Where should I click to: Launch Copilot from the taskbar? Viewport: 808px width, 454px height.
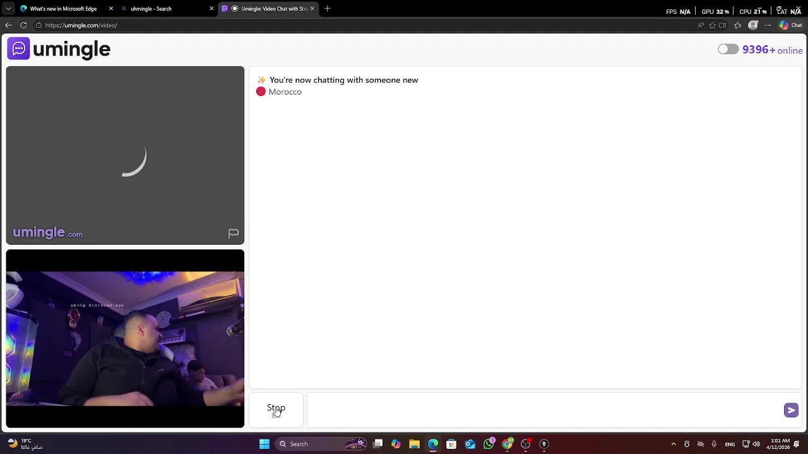pos(396,444)
